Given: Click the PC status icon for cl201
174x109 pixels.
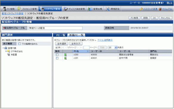Looking at the screenshot, I should tap(66, 58).
